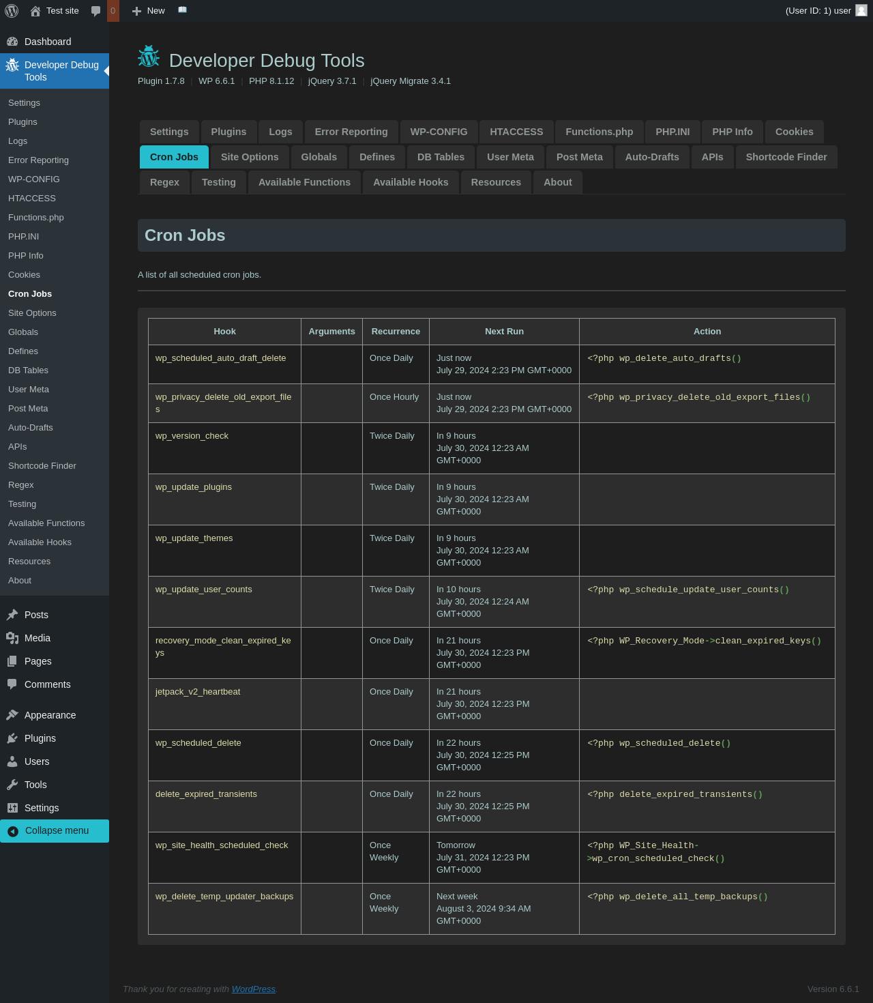Image resolution: width=873 pixels, height=1003 pixels.
Task: Collapse the admin sidebar menu
Action: [x=57, y=830]
